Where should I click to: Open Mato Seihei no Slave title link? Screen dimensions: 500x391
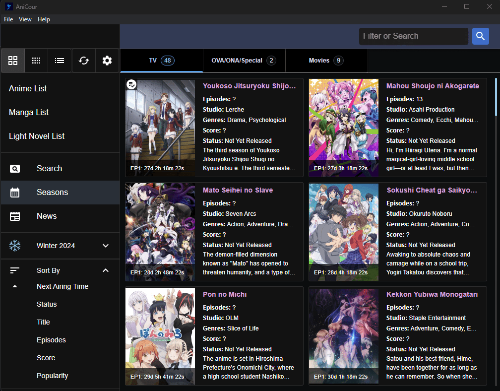coord(238,191)
